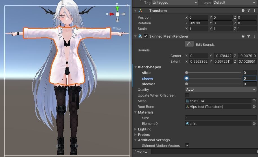258x157 pixels.
Task: Click the Transform component axes icon
Action: point(140,10)
